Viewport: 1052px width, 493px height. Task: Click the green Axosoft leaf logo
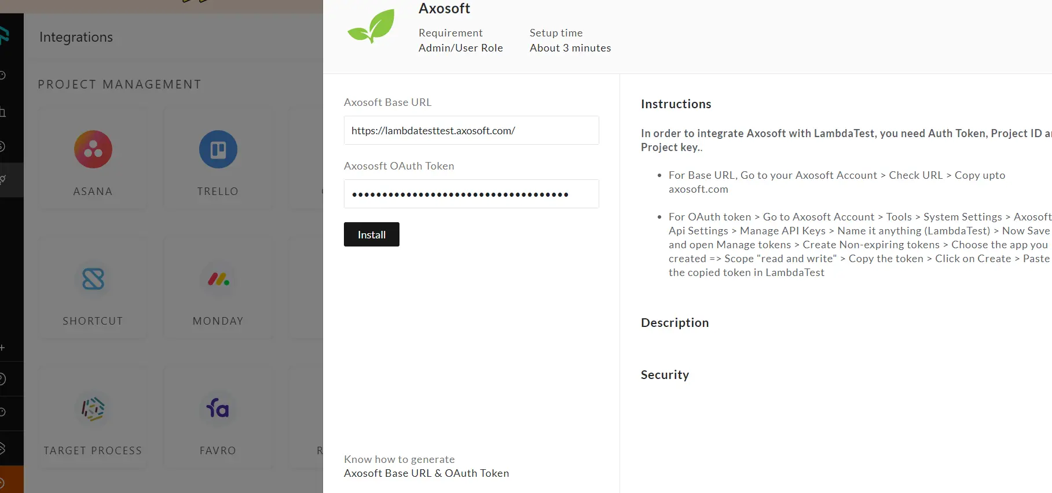pos(371,27)
